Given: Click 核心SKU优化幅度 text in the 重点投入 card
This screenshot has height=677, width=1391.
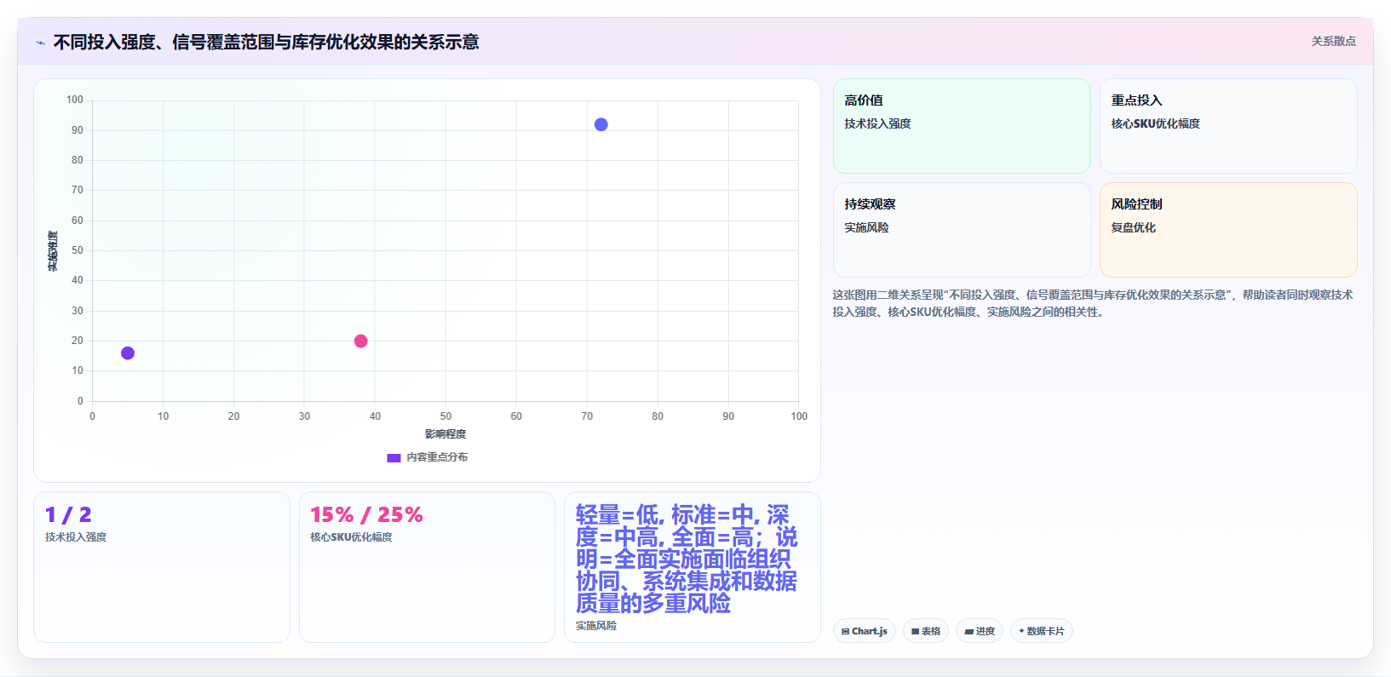Looking at the screenshot, I should pos(1155,123).
